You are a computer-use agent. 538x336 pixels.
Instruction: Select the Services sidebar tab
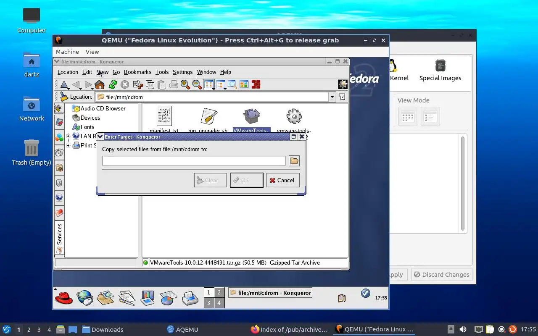59,239
